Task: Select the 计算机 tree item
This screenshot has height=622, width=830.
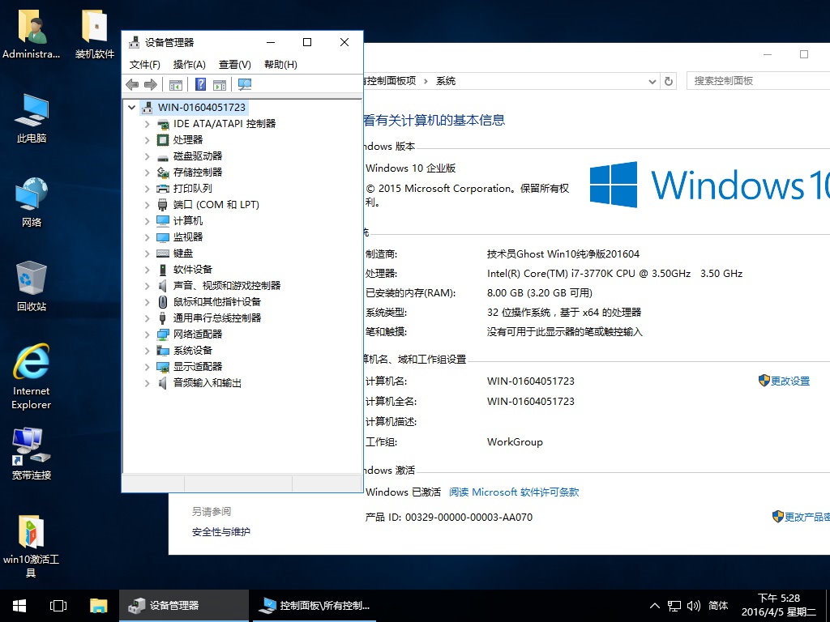Action: [188, 221]
